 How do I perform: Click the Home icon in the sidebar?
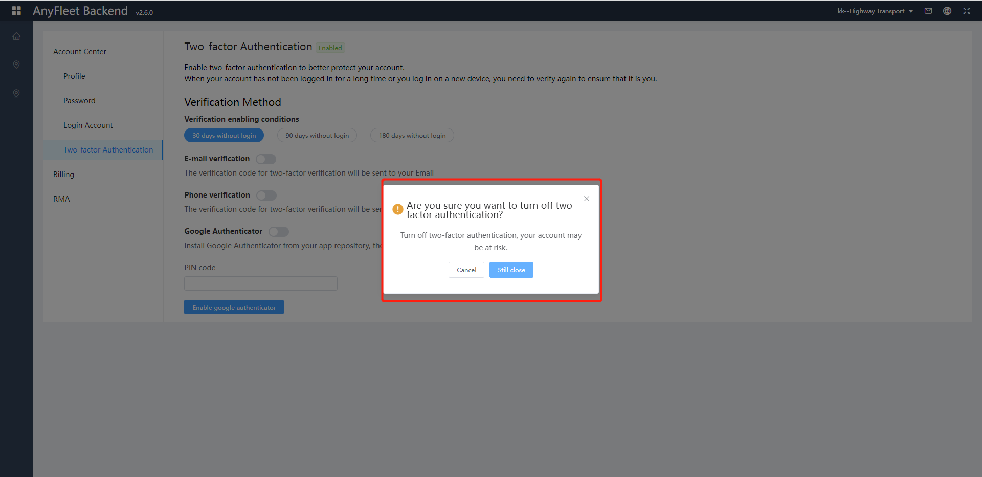(16, 36)
